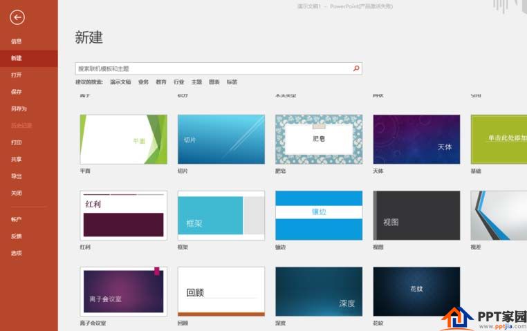Open the 信息 menu item
Viewport: 527px width, 331px height.
[x=16, y=41]
